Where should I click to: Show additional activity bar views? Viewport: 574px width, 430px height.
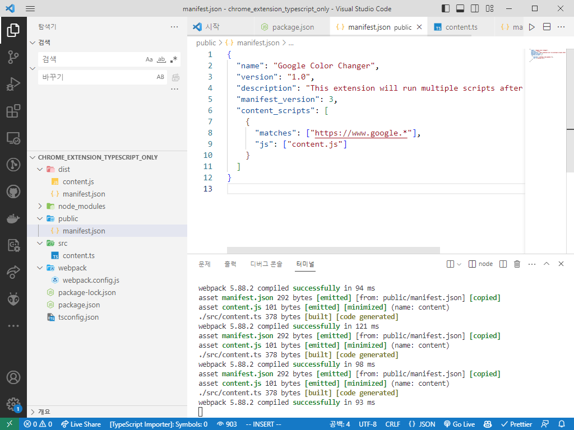pyautogui.click(x=13, y=326)
